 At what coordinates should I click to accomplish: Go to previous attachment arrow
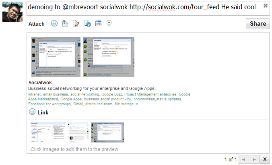243,159
